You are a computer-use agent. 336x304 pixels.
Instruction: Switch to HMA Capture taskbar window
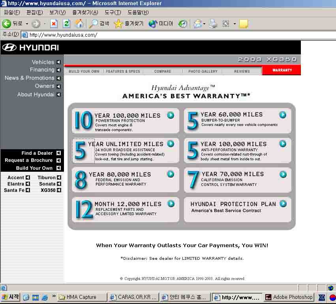[82, 297]
